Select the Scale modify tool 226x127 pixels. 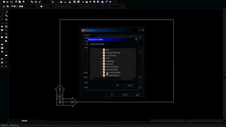tap(6, 37)
